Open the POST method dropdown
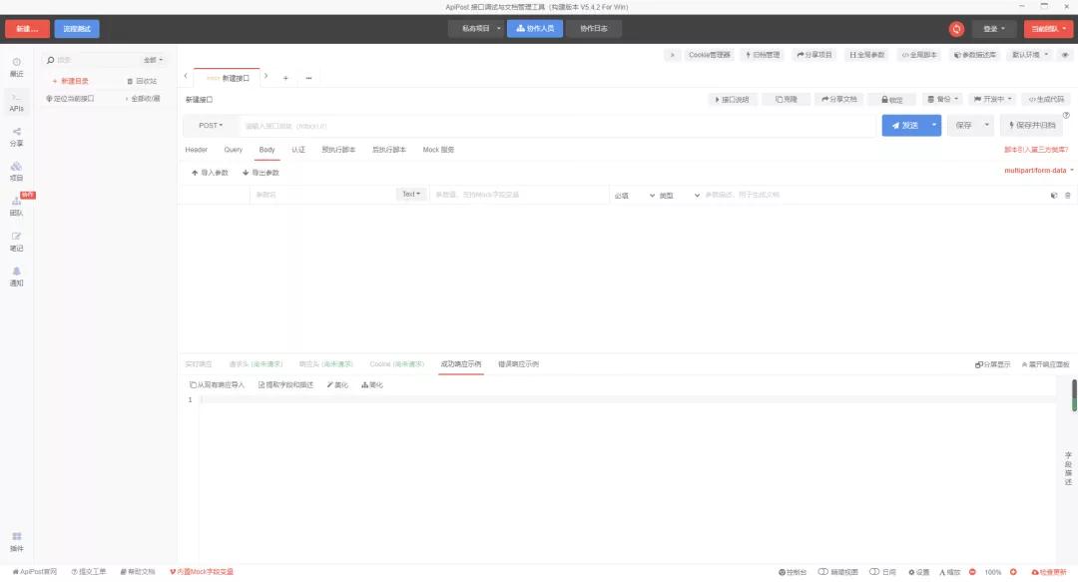 (x=211, y=126)
